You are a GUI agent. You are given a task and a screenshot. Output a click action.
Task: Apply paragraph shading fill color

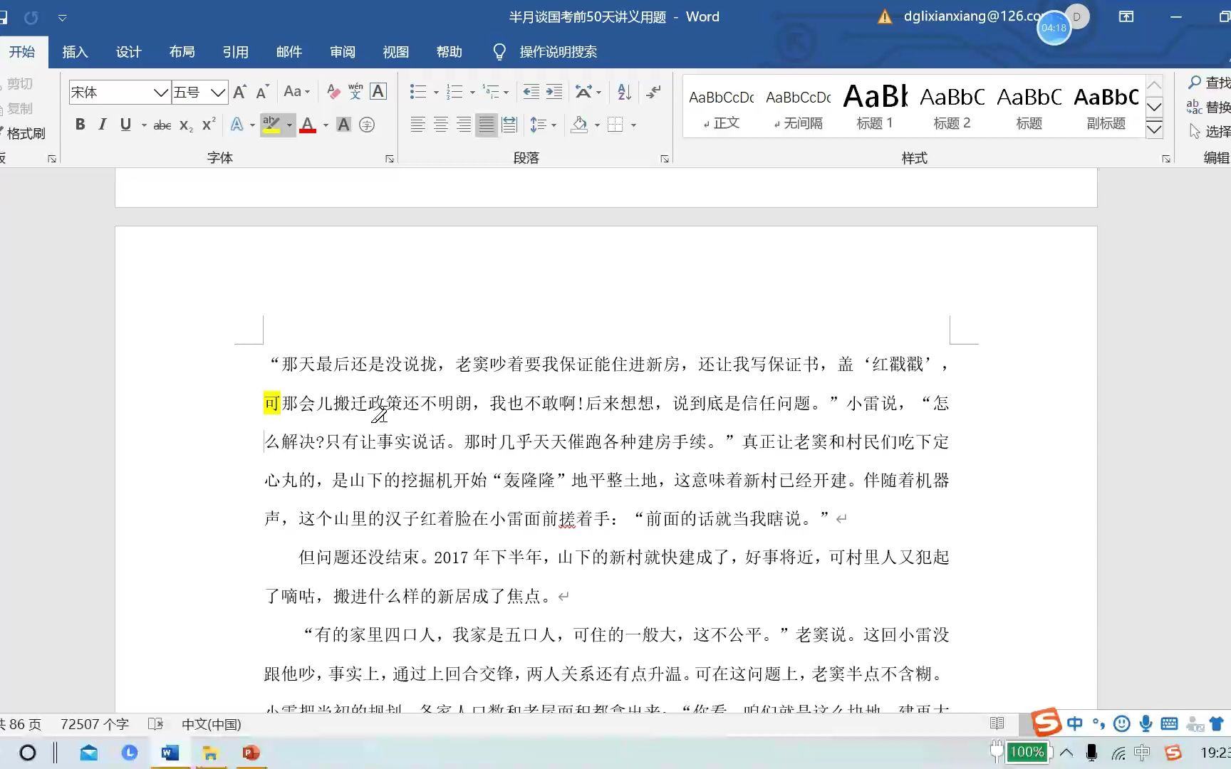(x=580, y=125)
